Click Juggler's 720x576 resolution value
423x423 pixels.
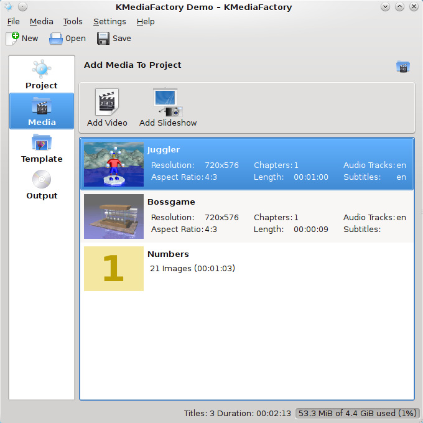pyautogui.click(x=221, y=165)
